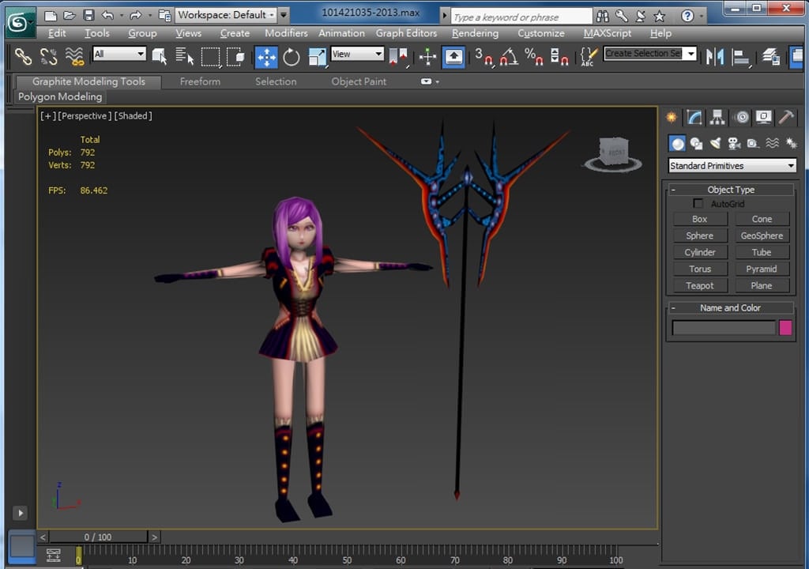Select the Move transform tool
The width and height of the screenshot is (809, 569).
266,56
